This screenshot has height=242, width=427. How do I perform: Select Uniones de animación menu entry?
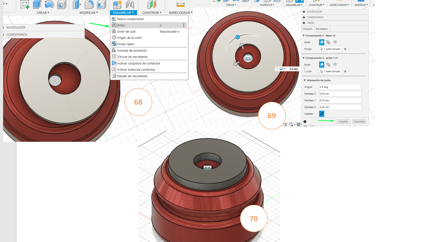(x=149, y=51)
